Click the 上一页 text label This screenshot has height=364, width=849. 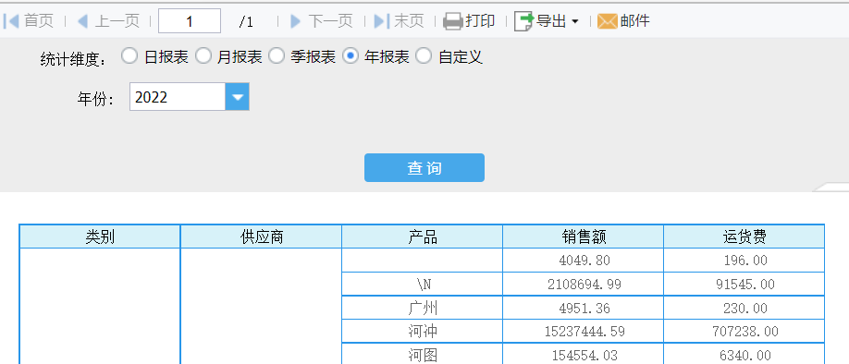[117, 21]
